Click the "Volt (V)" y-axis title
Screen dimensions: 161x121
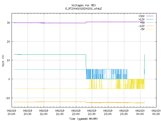click(3, 60)
